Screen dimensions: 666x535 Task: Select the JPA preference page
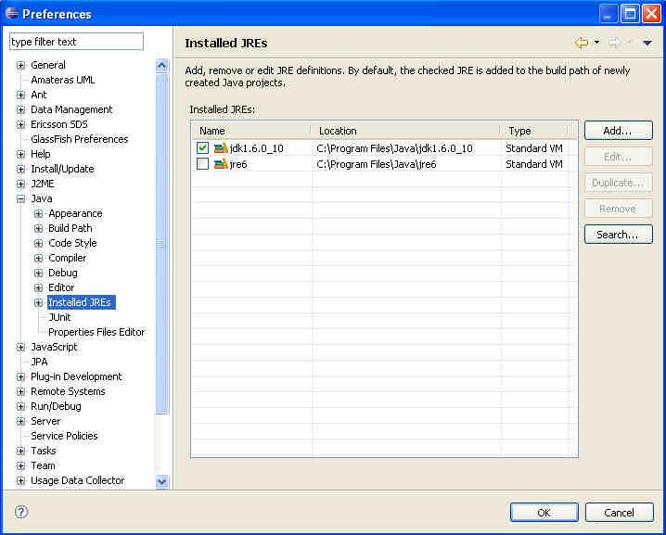click(39, 362)
